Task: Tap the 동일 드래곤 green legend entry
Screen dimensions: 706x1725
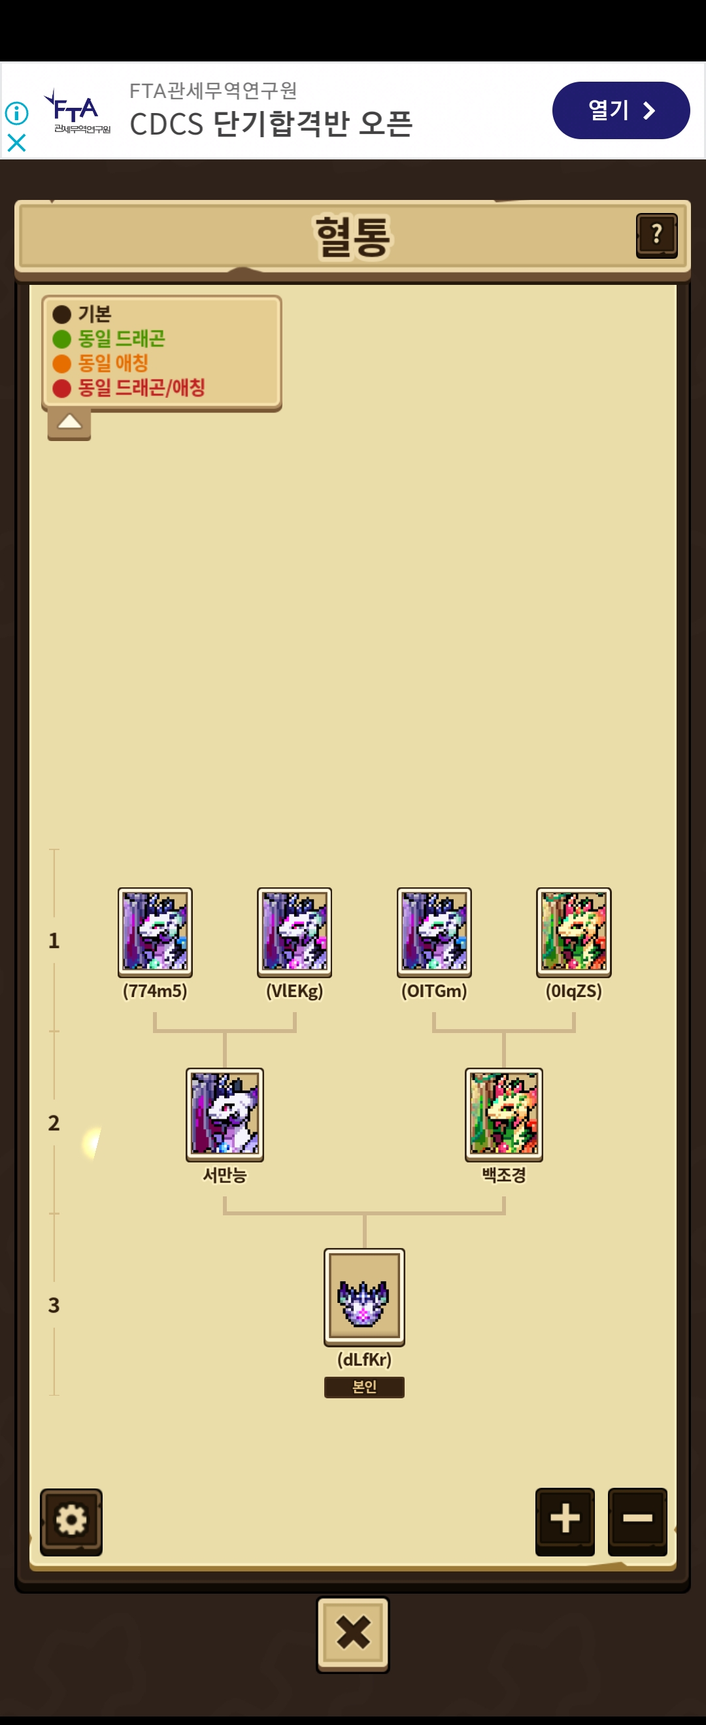Action: pos(109,339)
